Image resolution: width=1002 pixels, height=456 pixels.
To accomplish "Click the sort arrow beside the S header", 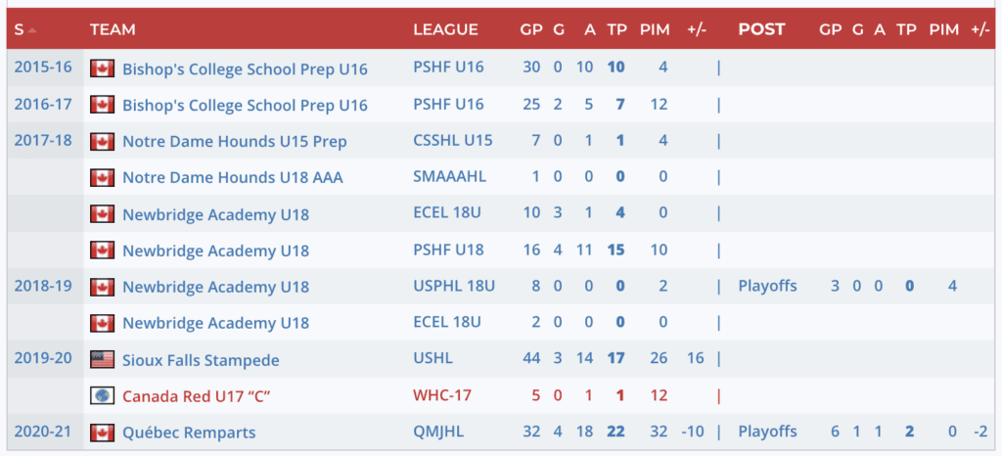I will point(32,30).
